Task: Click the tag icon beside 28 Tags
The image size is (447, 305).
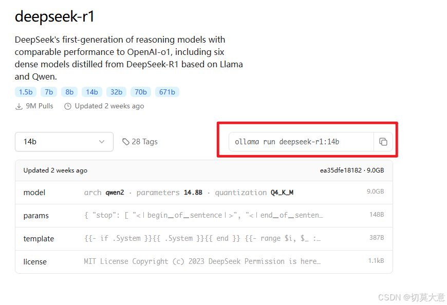Action: tap(126, 142)
